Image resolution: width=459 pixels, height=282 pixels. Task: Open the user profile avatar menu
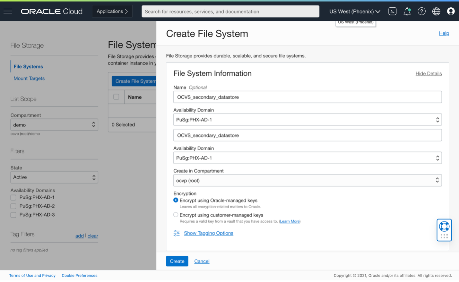click(x=451, y=11)
